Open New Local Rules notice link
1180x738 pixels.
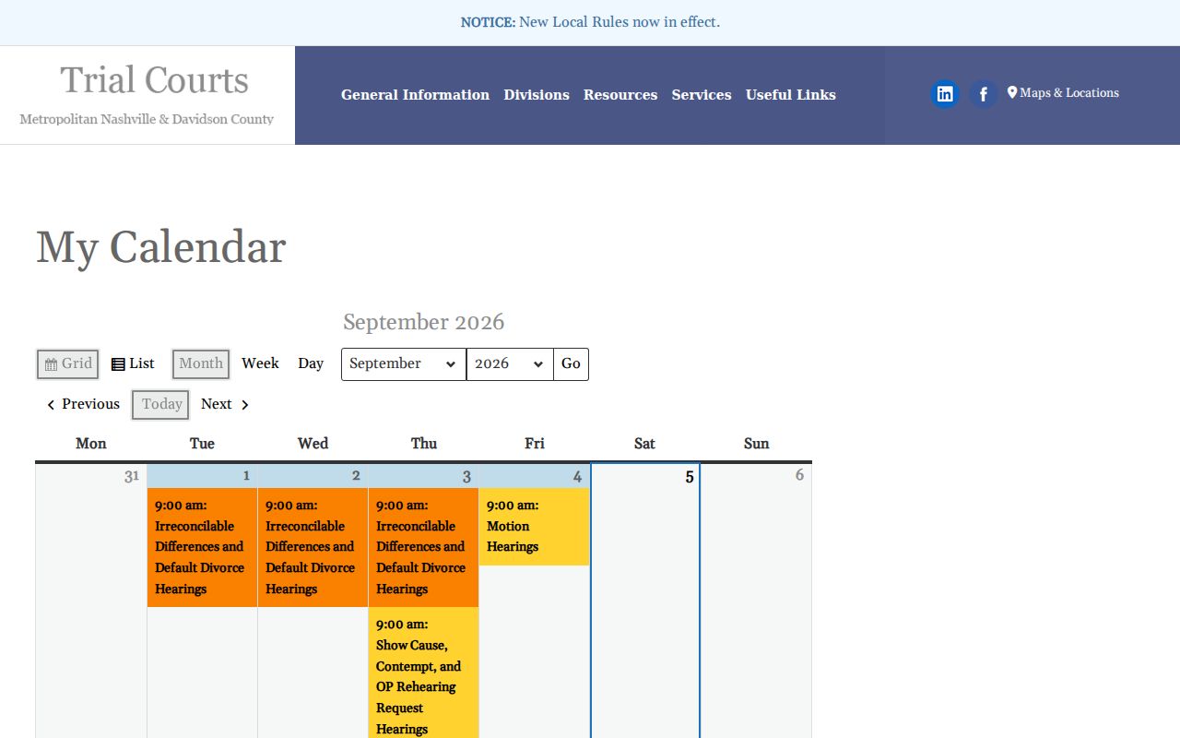point(619,21)
